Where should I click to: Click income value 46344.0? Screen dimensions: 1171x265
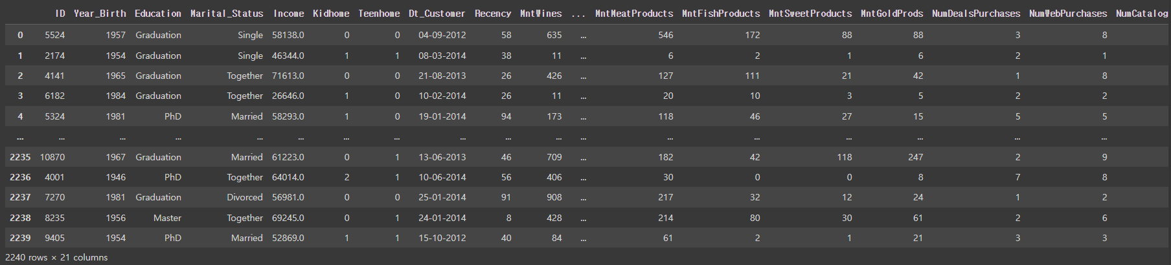point(288,56)
